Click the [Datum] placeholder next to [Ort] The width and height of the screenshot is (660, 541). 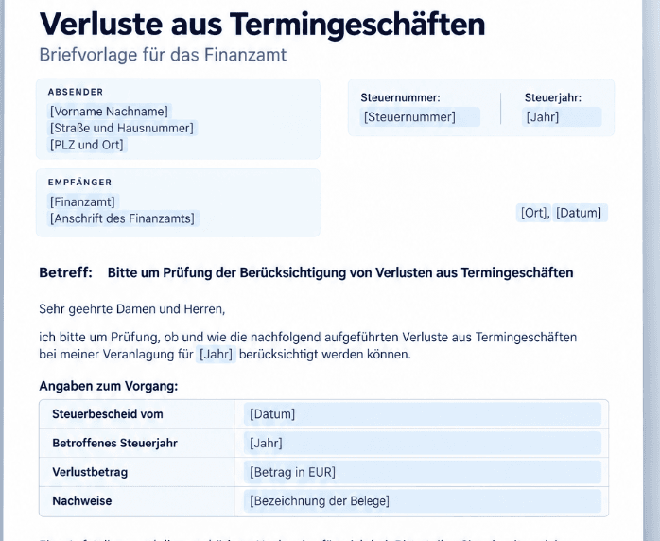pyautogui.click(x=580, y=213)
